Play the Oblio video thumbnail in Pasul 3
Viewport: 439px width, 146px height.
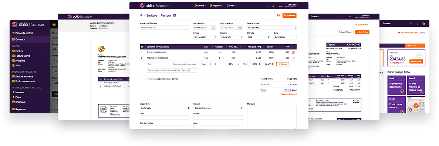(x=416, y=106)
